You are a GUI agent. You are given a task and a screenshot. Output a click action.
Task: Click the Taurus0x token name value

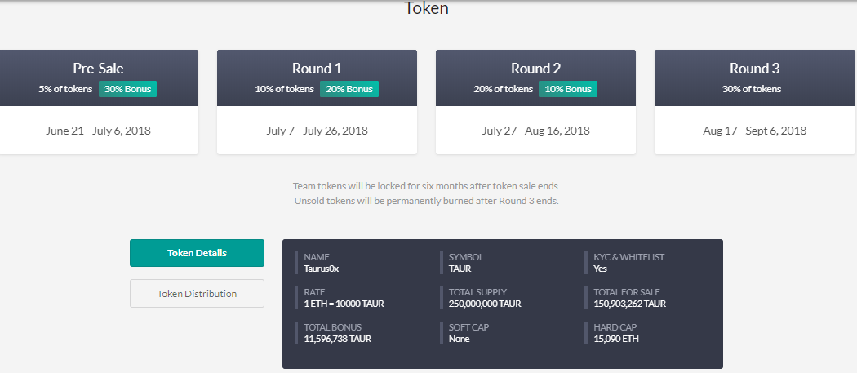pyautogui.click(x=321, y=269)
